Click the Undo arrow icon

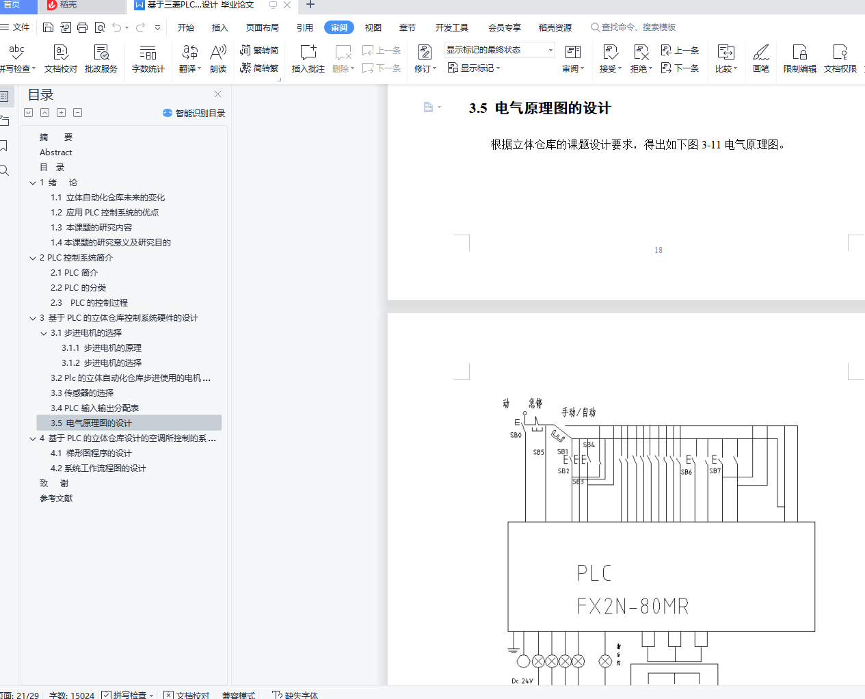point(117,27)
